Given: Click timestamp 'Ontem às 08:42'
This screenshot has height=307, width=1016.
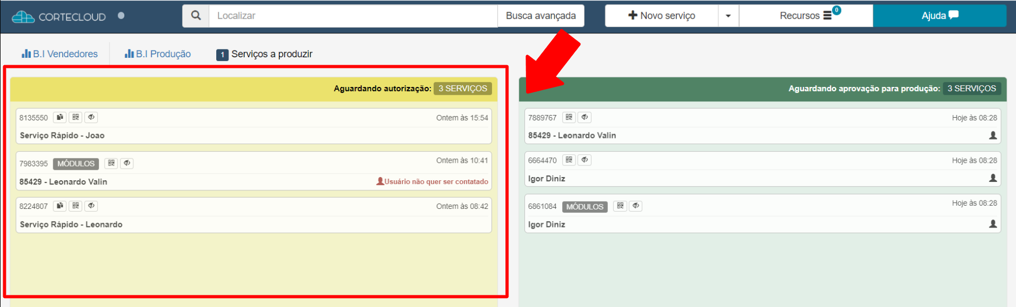Looking at the screenshot, I should point(462,206).
